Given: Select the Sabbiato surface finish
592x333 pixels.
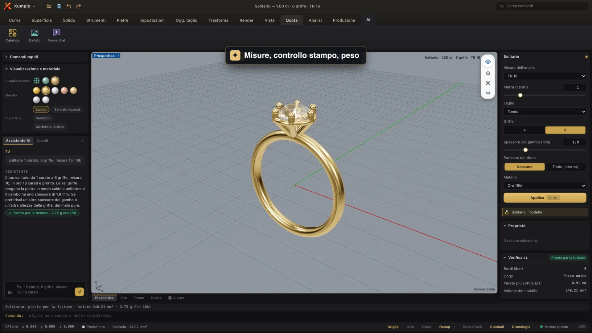Looking at the screenshot, I should tap(43, 118).
